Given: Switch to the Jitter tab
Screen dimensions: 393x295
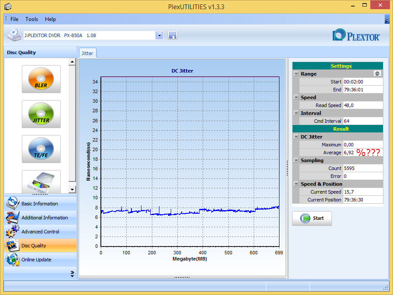Looking at the screenshot, I should click(87, 53).
